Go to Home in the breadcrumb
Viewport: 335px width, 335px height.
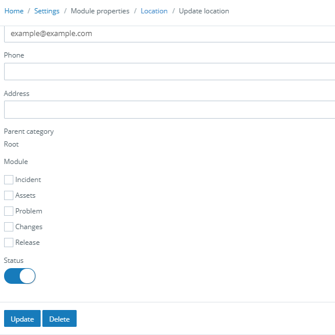click(x=14, y=11)
